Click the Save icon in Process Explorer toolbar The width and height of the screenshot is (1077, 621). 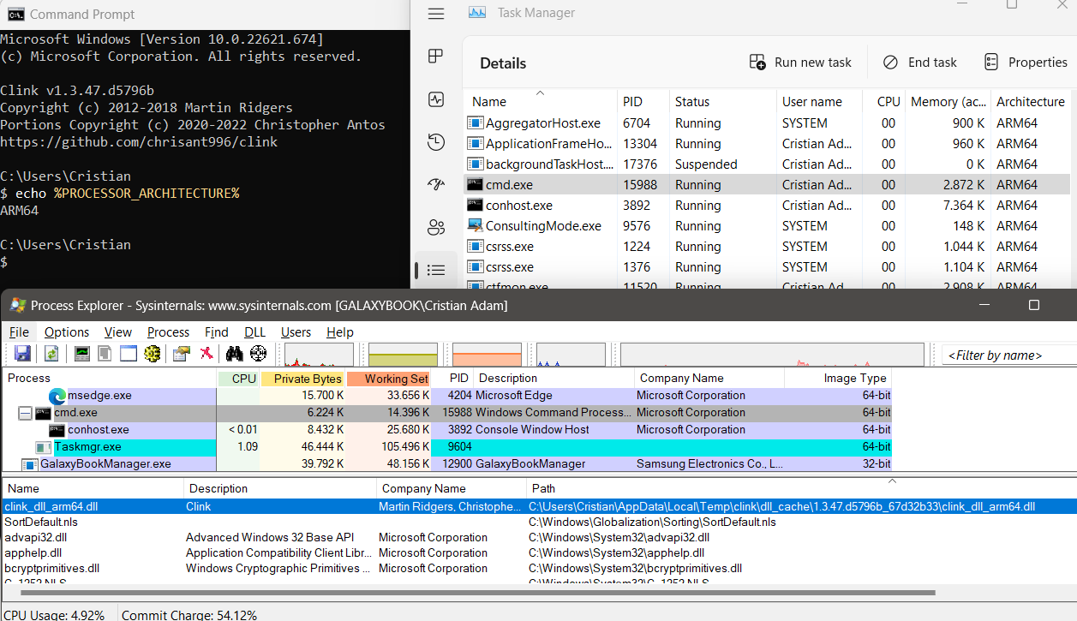[22, 353]
